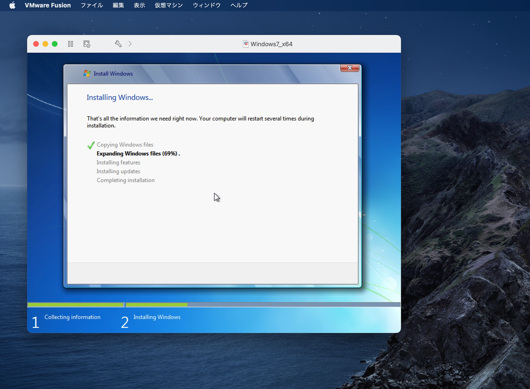Screen dimensions: 530x389
Task: Open the ファイル menu
Action: (92, 5)
